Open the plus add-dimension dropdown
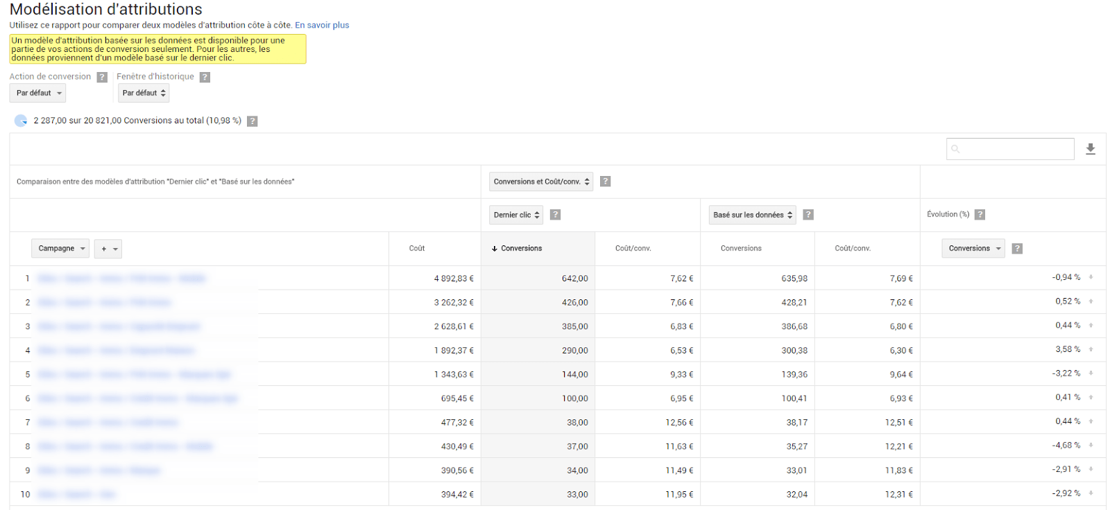Screen dimensions: 1110x510 click(x=108, y=249)
